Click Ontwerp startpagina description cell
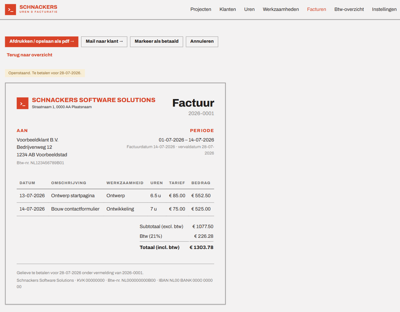Viewport: 400px width, 312px height. (73, 196)
